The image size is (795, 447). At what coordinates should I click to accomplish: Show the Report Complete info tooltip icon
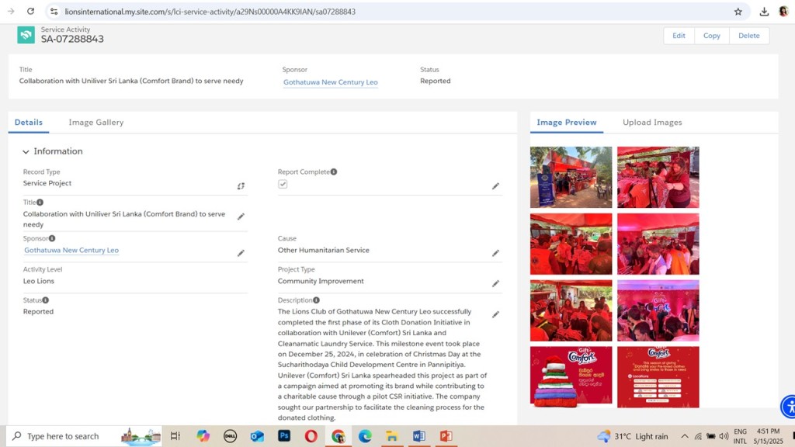click(x=334, y=172)
